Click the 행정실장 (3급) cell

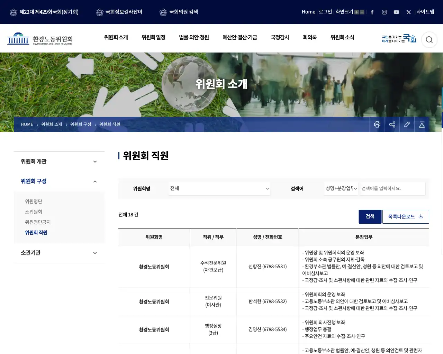click(x=213, y=329)
